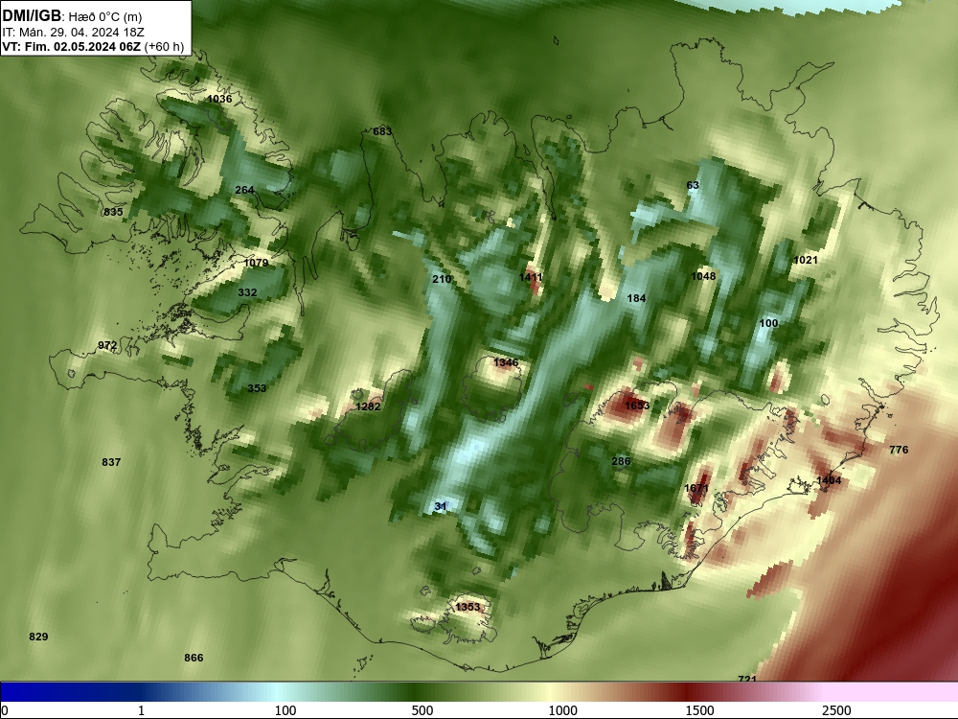Click the map value 1653
Viewport: 958px width, 719px height.
(x=637, y=406)
